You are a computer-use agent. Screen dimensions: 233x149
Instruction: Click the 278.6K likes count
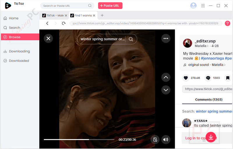point(195,78)
